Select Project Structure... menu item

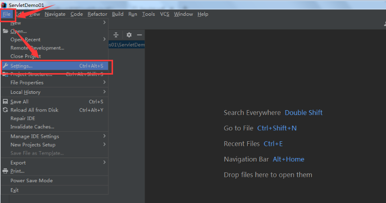[55, 74]
